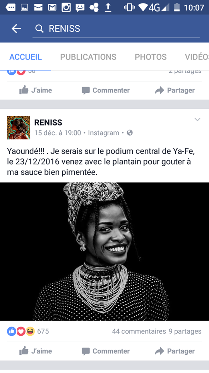Open the post options chevron

click(x=197, y=119)
